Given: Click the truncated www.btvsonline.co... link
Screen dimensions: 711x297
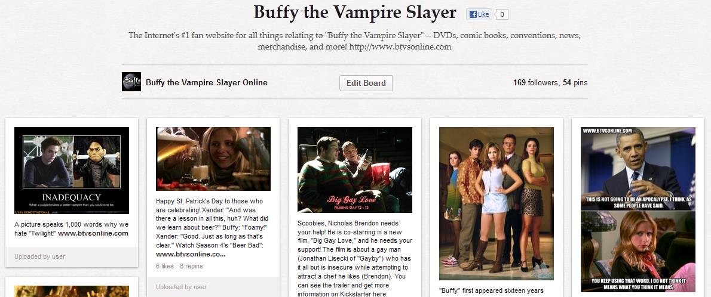Looking at the screenshot, I should coord(191,255).
